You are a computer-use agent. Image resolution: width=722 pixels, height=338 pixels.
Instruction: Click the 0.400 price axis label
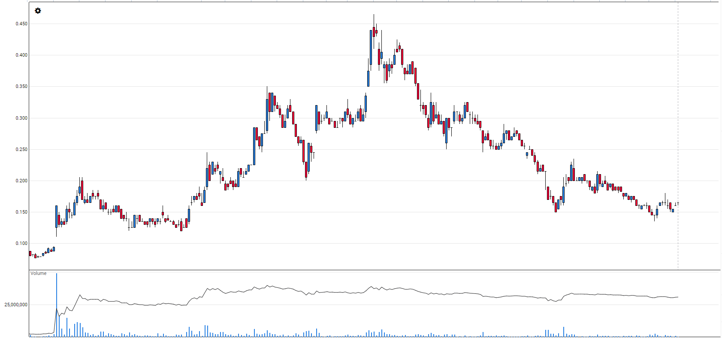coord(21,55)
